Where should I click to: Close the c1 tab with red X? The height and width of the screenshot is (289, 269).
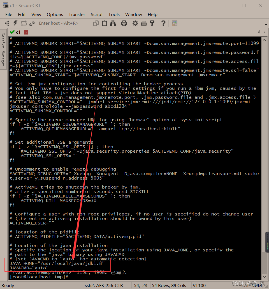(26, 33)
